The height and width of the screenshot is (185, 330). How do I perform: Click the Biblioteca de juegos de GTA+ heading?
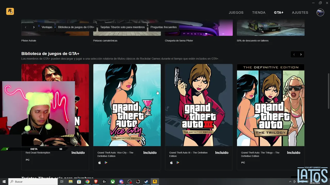pyautogui.click(x=50, y=54)
